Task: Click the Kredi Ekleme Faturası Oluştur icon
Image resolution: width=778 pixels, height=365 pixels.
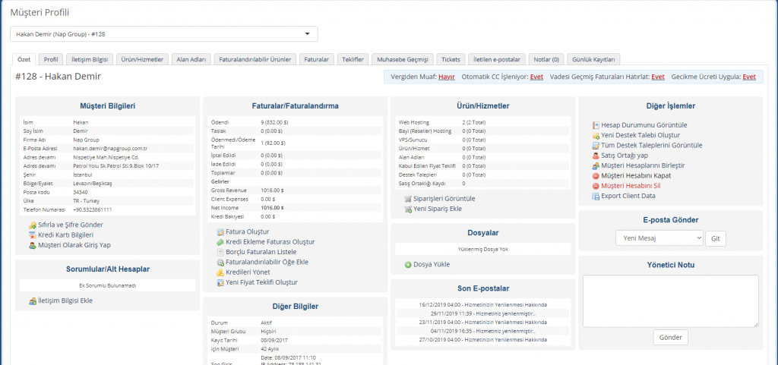Action: pyautogui.click(x=221, y=242)
